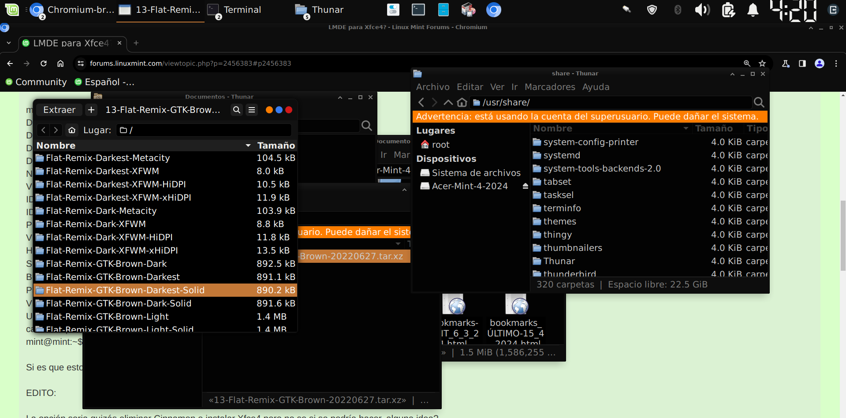Open the Chrome Labs flask icon
846x418 pixels.
(x=786, y=63)
